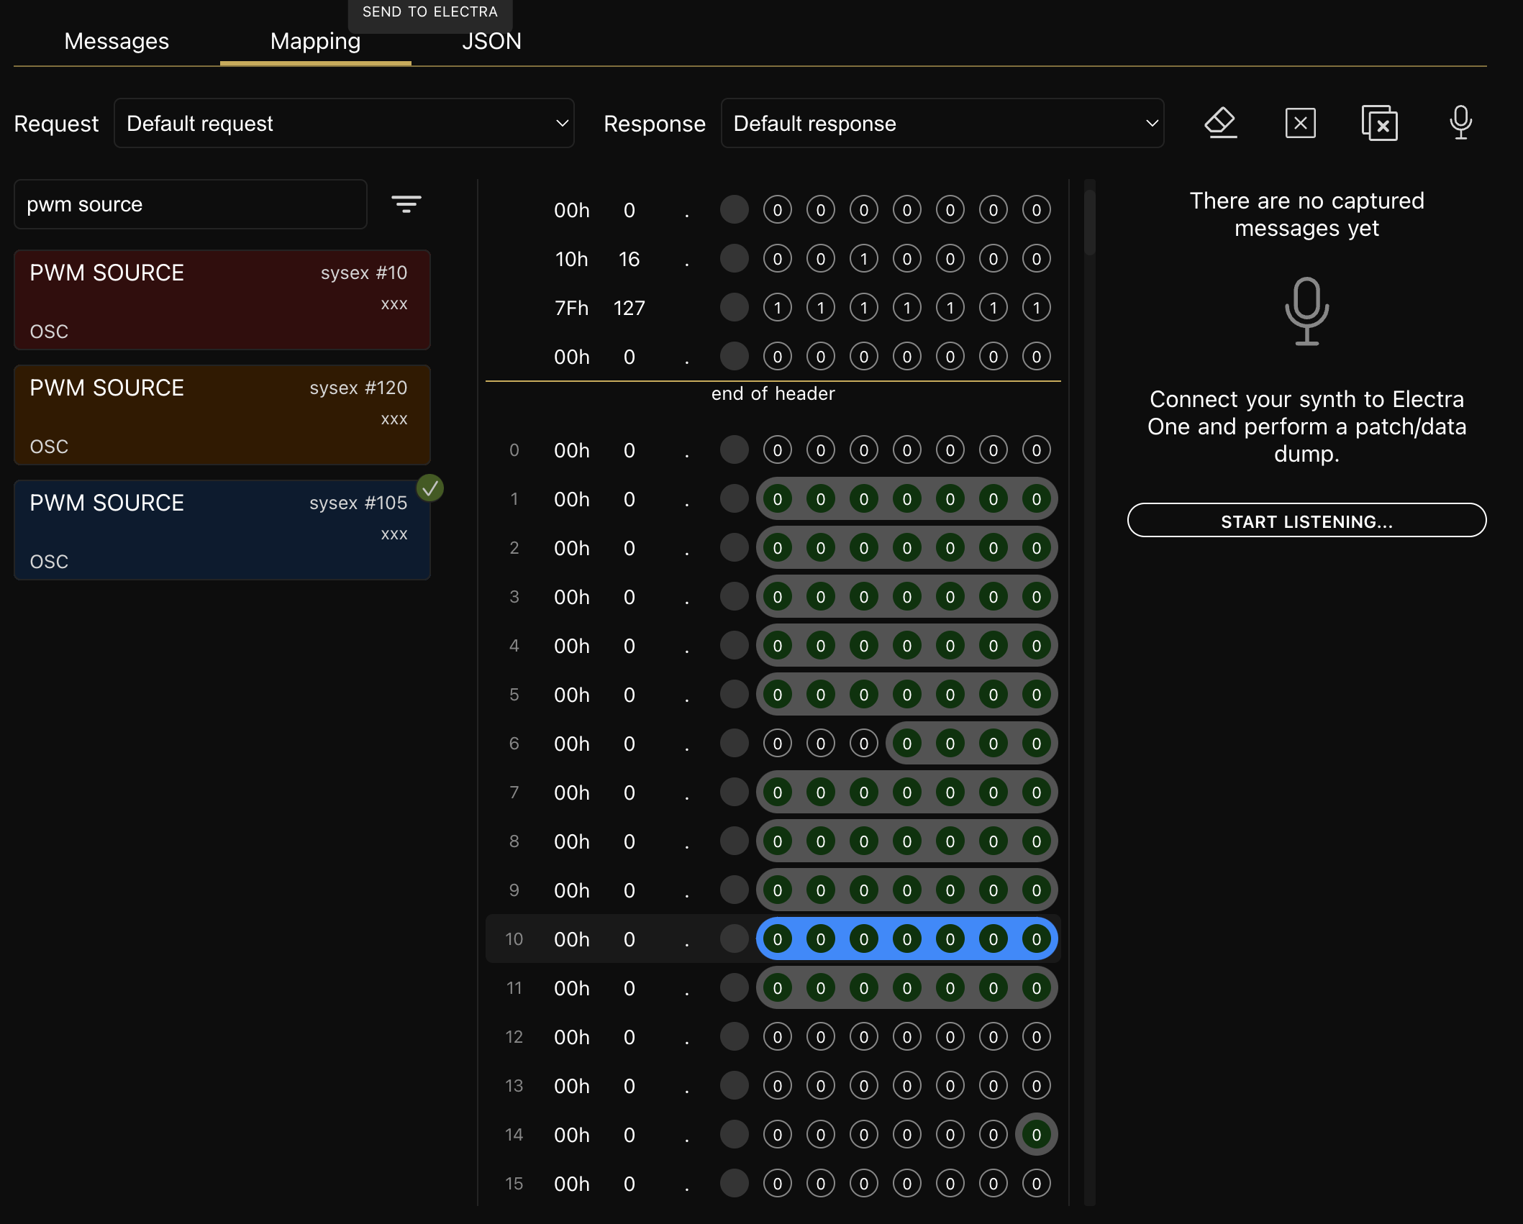Open the Default response dropdown
Image resolution: width=1523 pixels, height=1224 pixels.
click(942, 124)
